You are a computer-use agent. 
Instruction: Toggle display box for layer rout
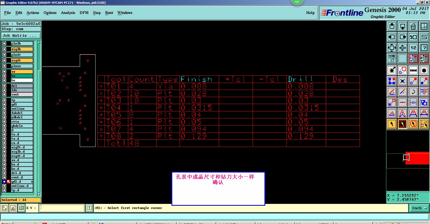[x=4, y=94]
